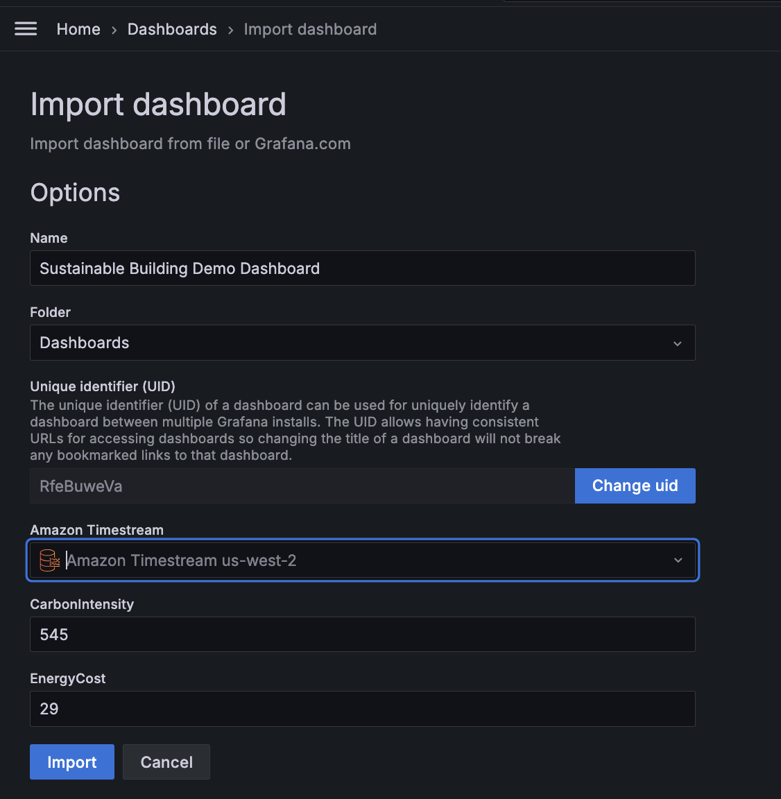Click the EnergyCost label
The width and height of the screenshot is (781, 799).
click(68, 679)
